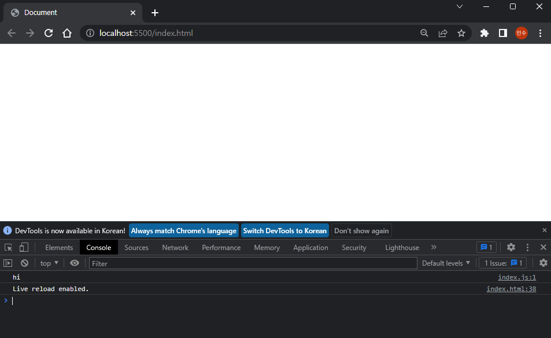Open the Network tab
Image resolution: width=551 pixels, height=338 pixels.
[175, 248]
